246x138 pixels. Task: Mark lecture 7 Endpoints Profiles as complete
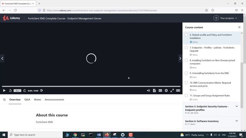[186, 48]
